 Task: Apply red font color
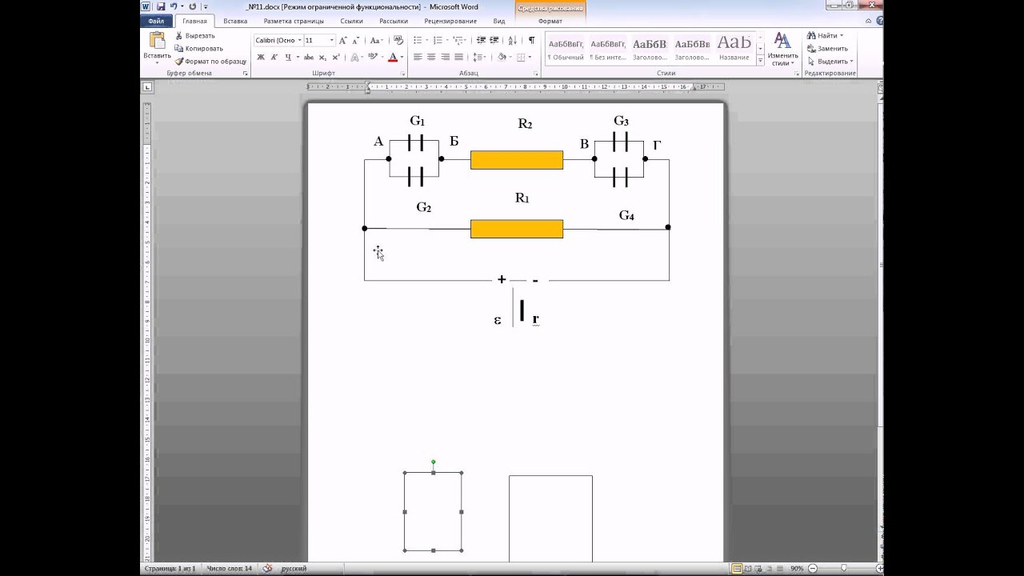(392, 57)
